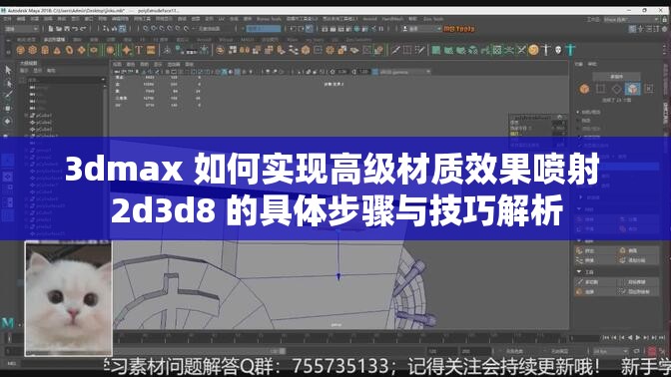The height and width of the screenshot is (377, 671).
Task: Click the white skeleton T-pose shelf icon
Action: (546, 50)
